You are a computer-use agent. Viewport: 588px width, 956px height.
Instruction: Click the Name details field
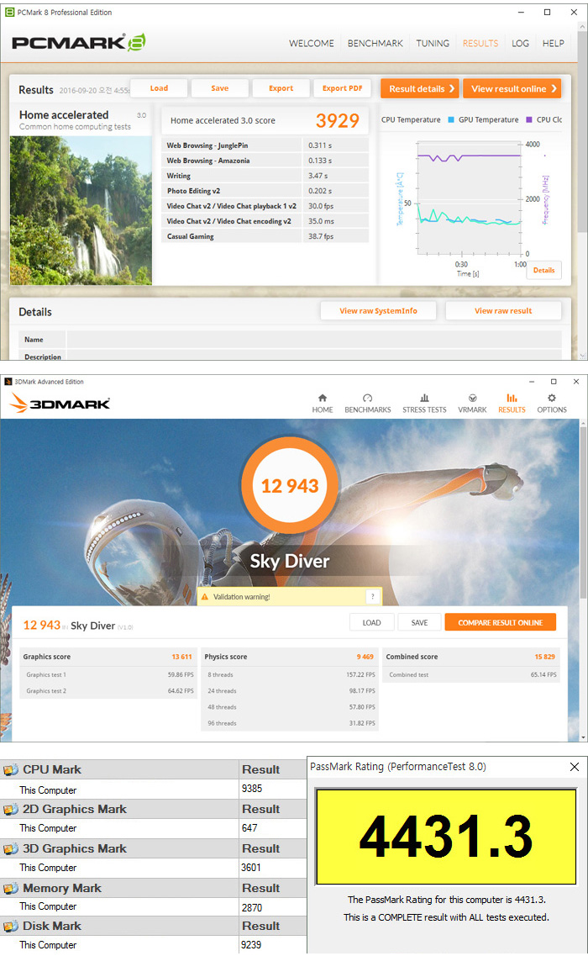pyautogui.click(x=314, y=340)
